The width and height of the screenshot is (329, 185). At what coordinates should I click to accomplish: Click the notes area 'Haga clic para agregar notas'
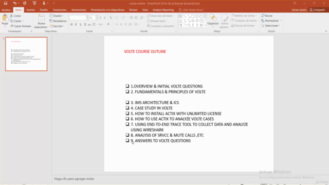74,179
